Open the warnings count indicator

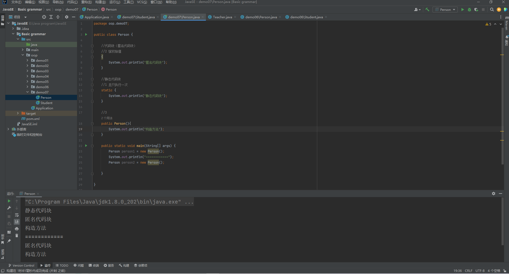[489, 24]
